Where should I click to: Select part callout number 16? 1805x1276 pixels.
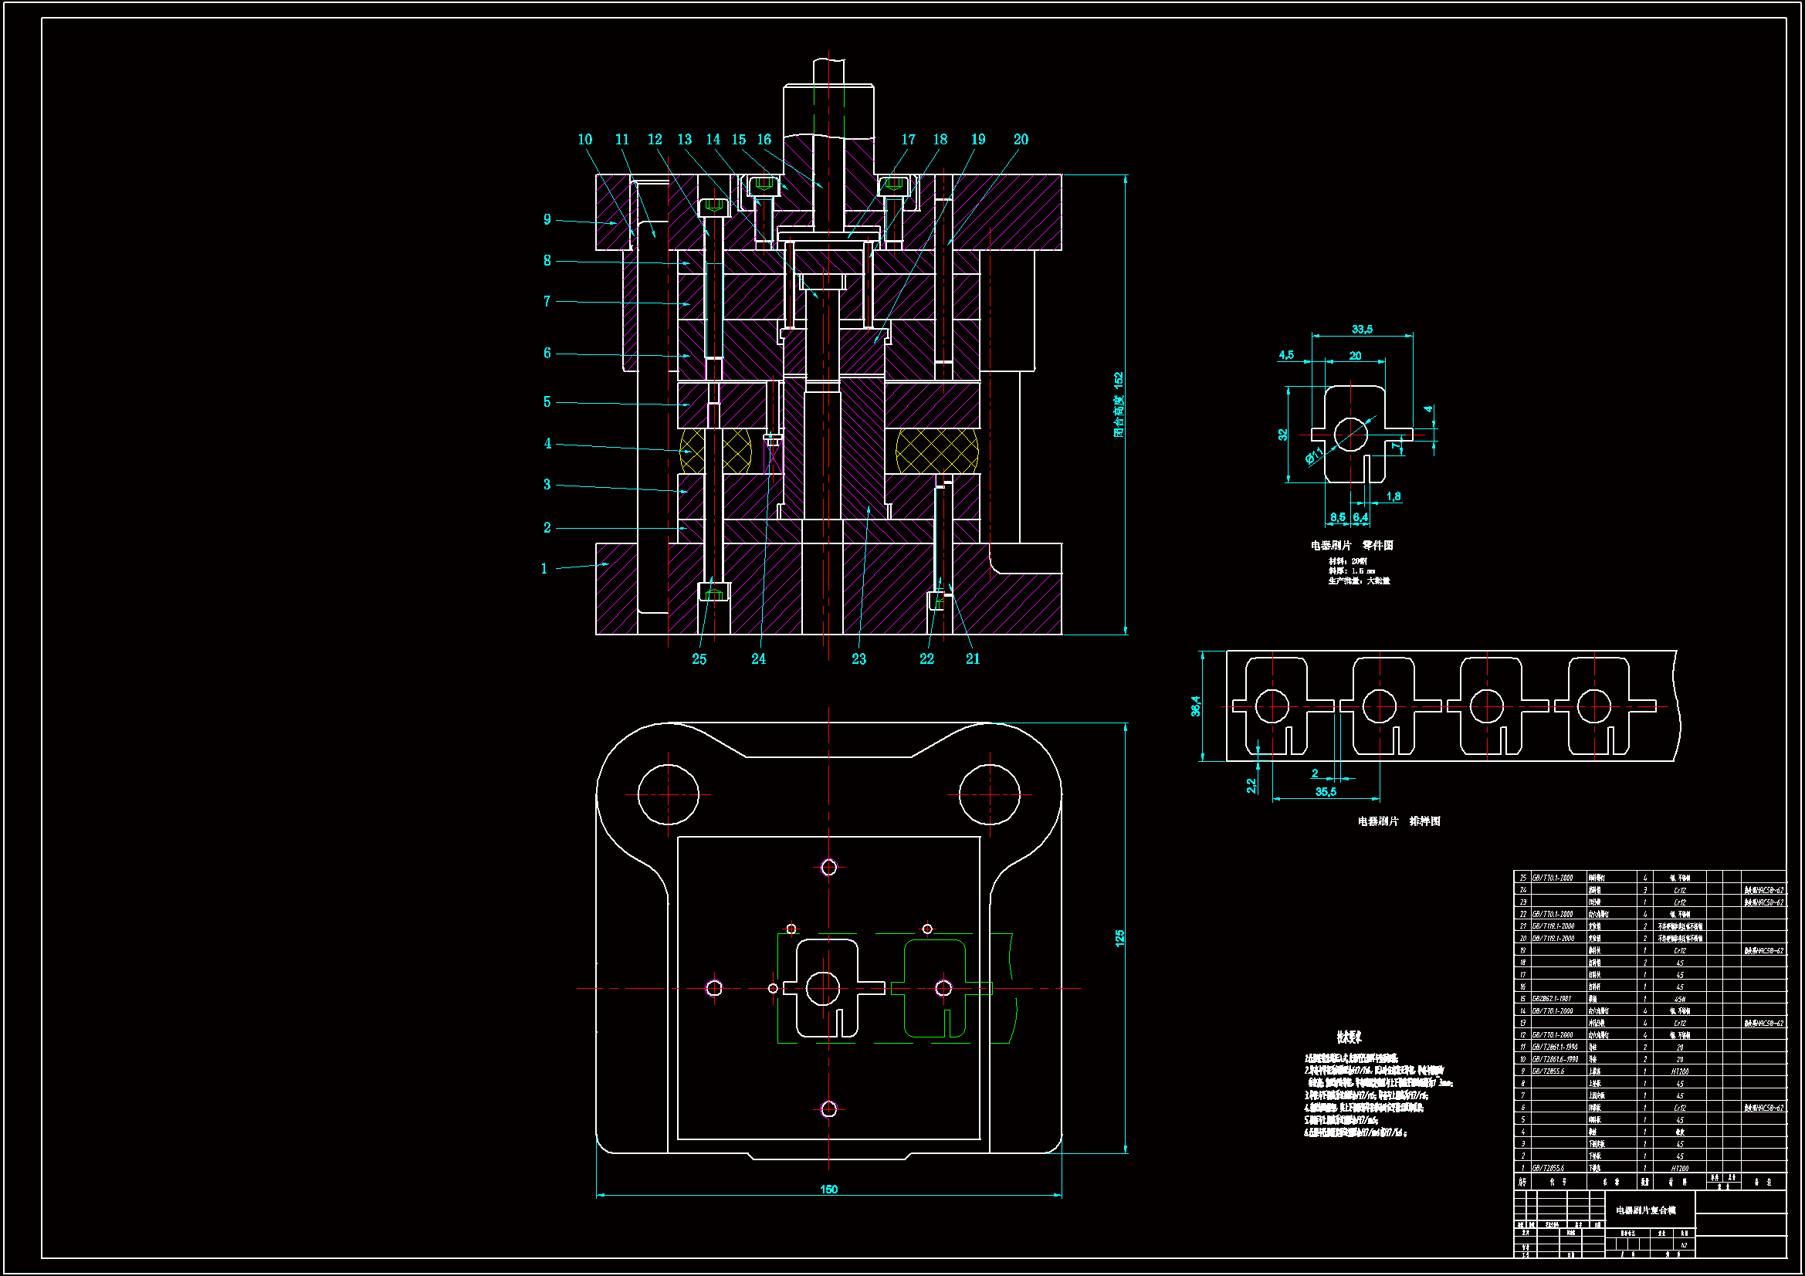[x=764, y=140]
